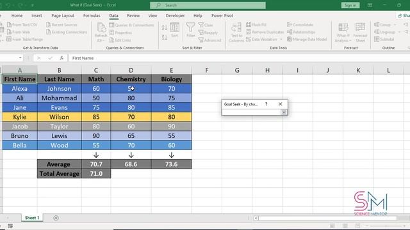Open Queries & Connections pane
410x230 pixels.
[x=131, y=25]
